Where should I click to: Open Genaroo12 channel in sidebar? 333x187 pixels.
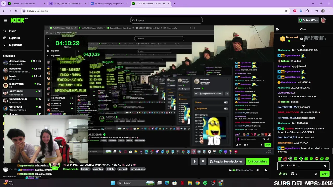click(22, 108)
